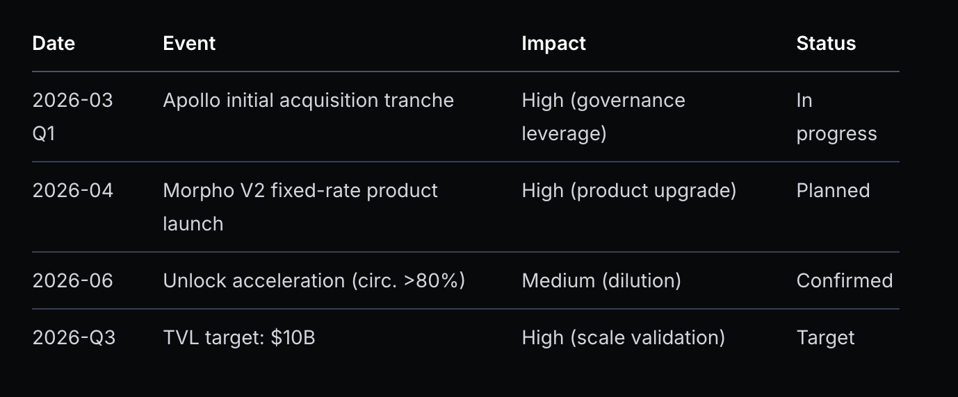Select the 2026-03 Q1 date cell
This screenshot has width=958, height=397.
tap(72, 117)
